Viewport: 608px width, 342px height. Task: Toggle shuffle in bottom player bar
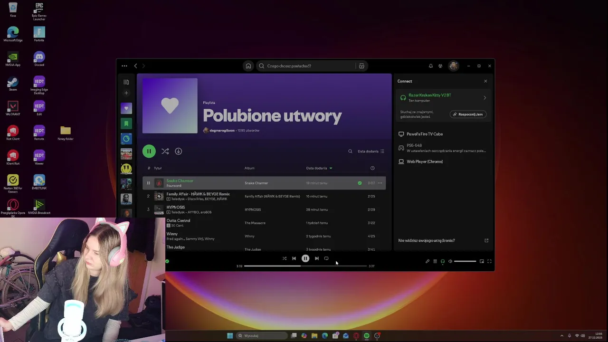(x=285, y=258)
